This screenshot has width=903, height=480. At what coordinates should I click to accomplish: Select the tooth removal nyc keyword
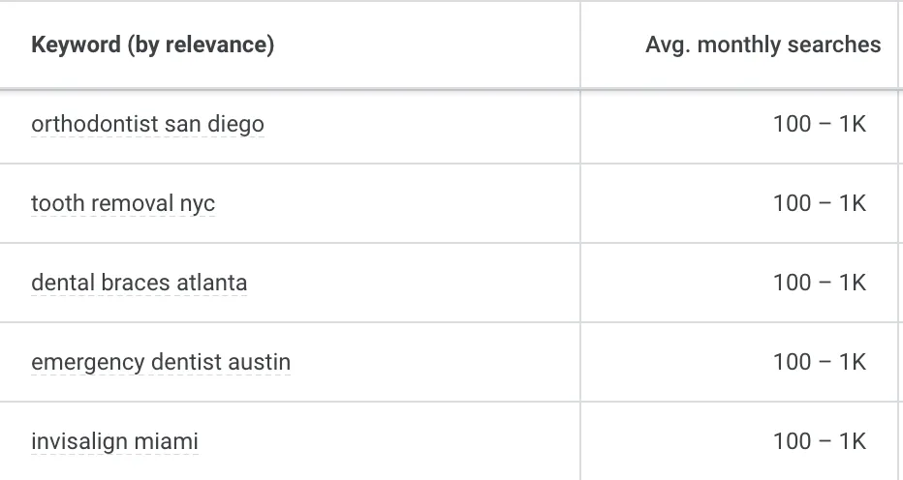[123, 204]
